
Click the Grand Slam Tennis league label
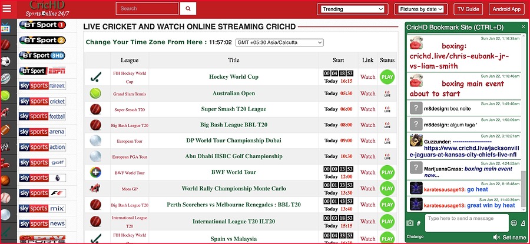[x=130, y=94]
